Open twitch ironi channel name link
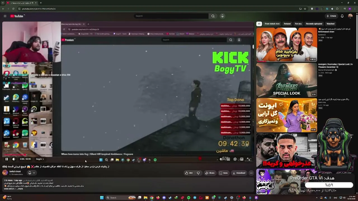This screenshot has width=358, height=201. [15, 171]
